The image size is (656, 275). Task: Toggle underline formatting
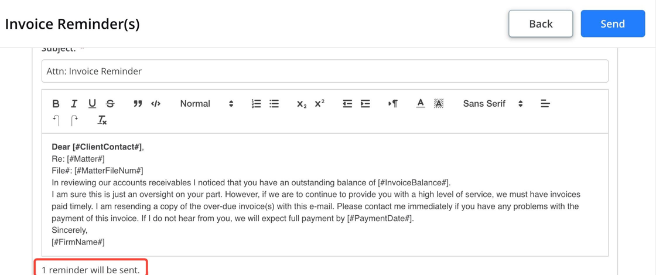92,104
